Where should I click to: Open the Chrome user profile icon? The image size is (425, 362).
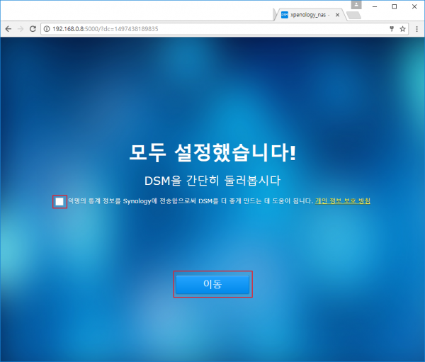point(356,5)
